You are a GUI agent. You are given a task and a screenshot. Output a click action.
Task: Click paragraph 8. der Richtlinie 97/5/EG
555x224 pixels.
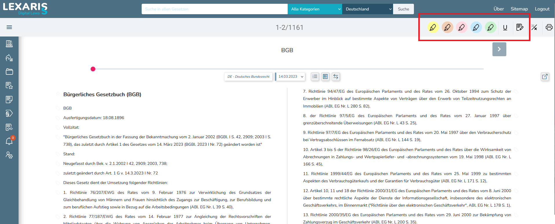[407, 119]
